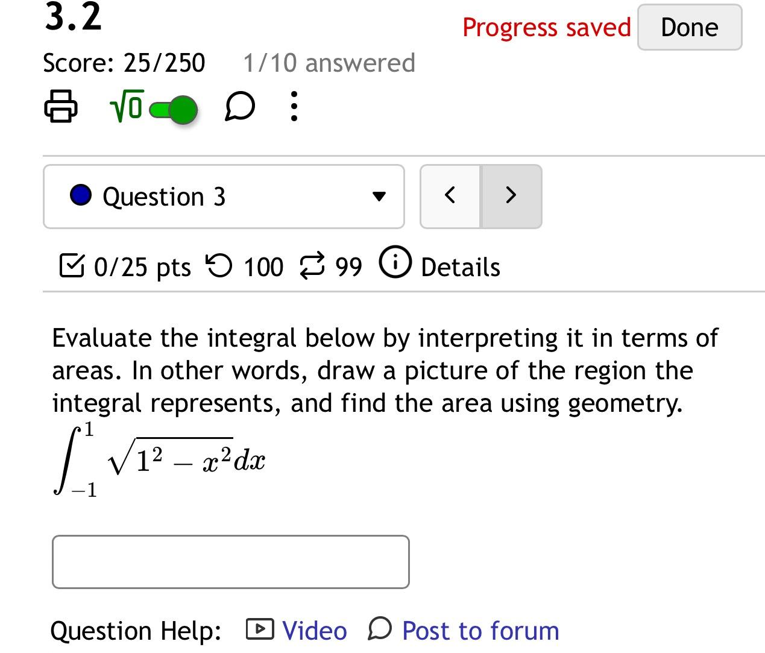Open the three-dot overflow menu

[x=294, y=107]
